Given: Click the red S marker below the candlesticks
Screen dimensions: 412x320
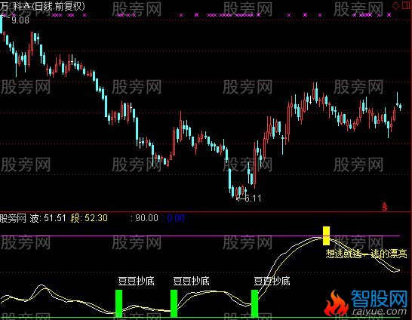Looking at the screenshot, I should [x=385, y=207].
